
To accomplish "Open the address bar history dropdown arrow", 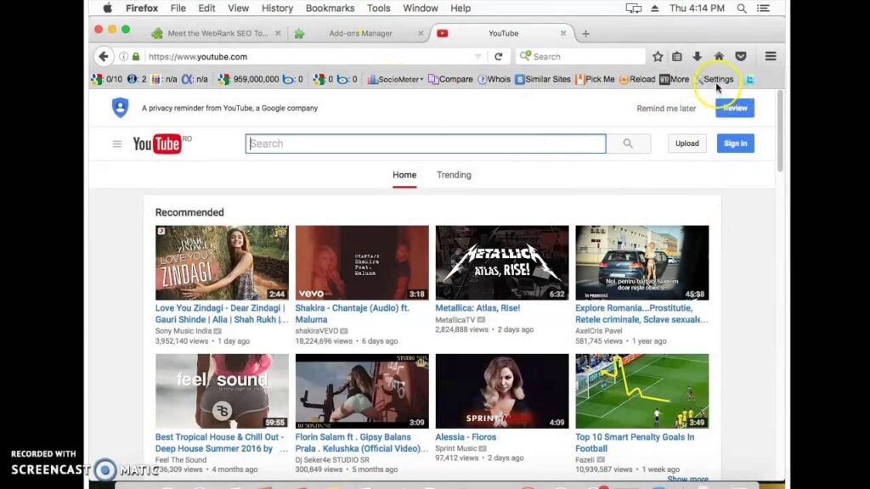I will point(477,57).
